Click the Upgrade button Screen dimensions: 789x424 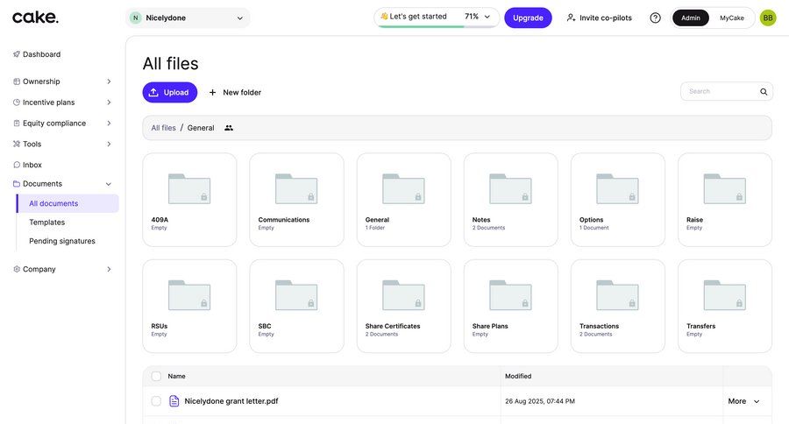pyautogui.click(x=528, y=18)
